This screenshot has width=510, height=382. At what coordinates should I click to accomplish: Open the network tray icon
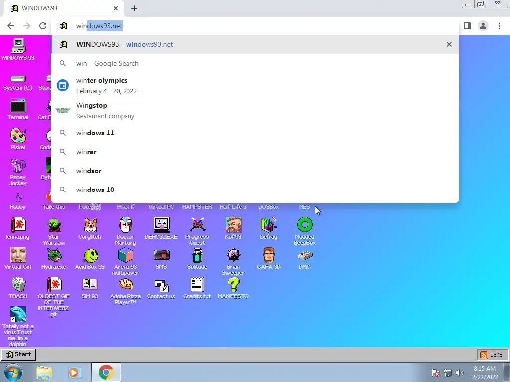tap(448, 373)
